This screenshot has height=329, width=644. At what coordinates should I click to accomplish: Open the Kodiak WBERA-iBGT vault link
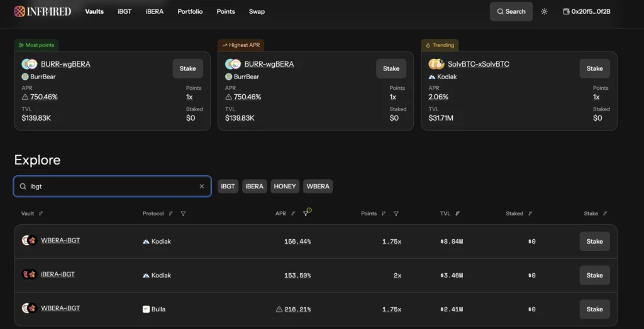[x=60, y=240]
